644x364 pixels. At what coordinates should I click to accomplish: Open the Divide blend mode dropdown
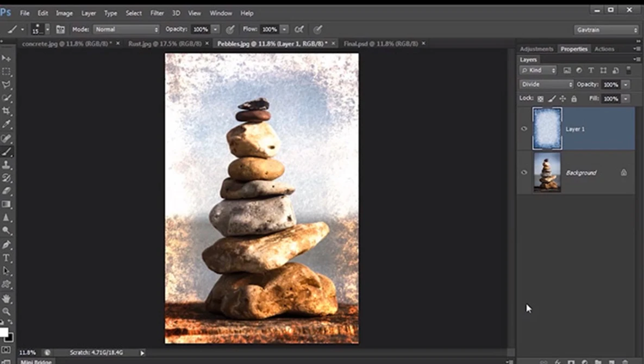tap(546, 84)
